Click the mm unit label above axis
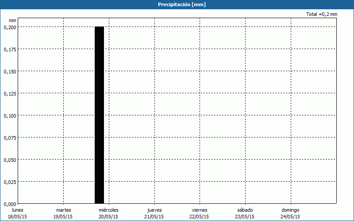The image size is (354, 221). click(x=12, y=20)
